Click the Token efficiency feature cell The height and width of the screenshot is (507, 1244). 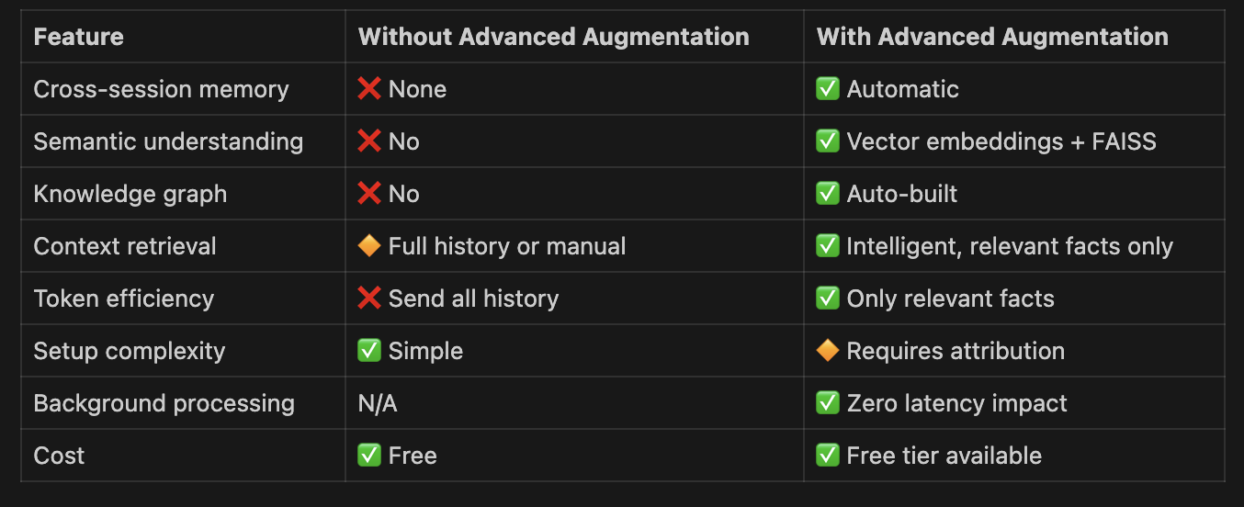coord(123,299)
